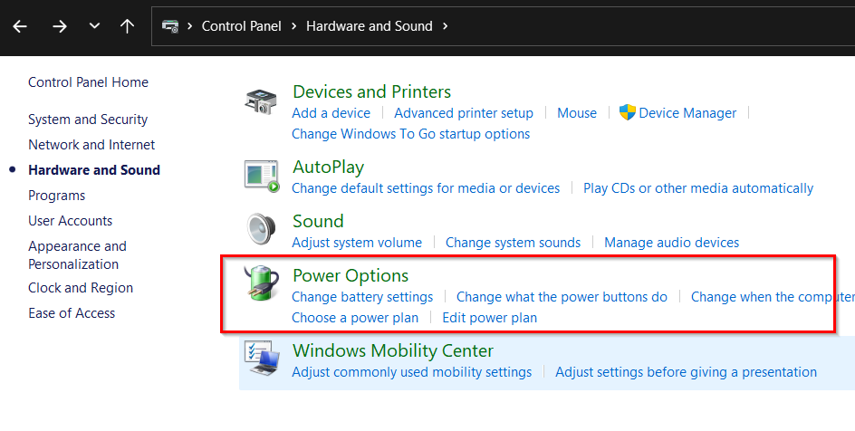This screenshot has height=431, width=855.
Task: Click Add a device
Action: tap(331, 113)
